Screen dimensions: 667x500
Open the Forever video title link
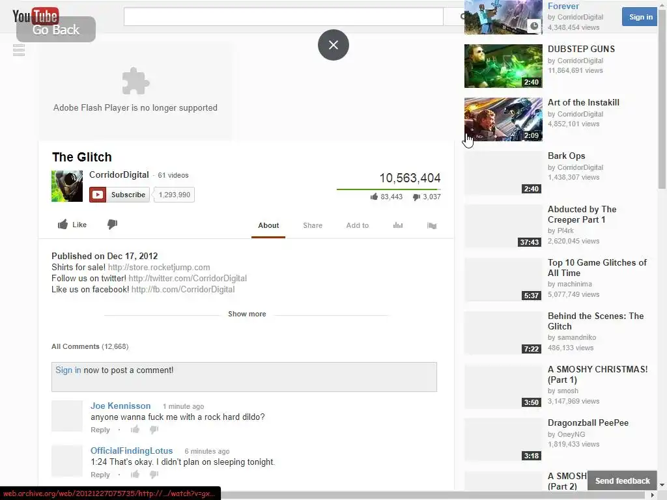(x=563, y=6)
